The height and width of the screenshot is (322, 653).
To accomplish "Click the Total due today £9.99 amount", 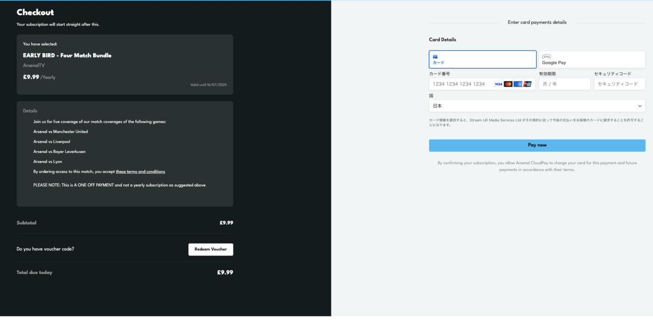I will click(225, 273).
